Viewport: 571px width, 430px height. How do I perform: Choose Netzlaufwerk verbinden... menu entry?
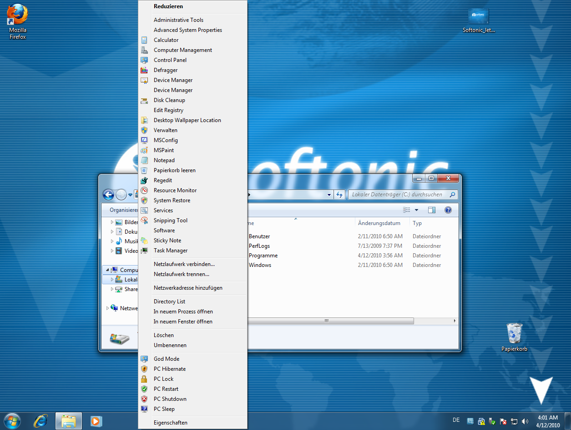pyautogui.click(x=184, y=264)
